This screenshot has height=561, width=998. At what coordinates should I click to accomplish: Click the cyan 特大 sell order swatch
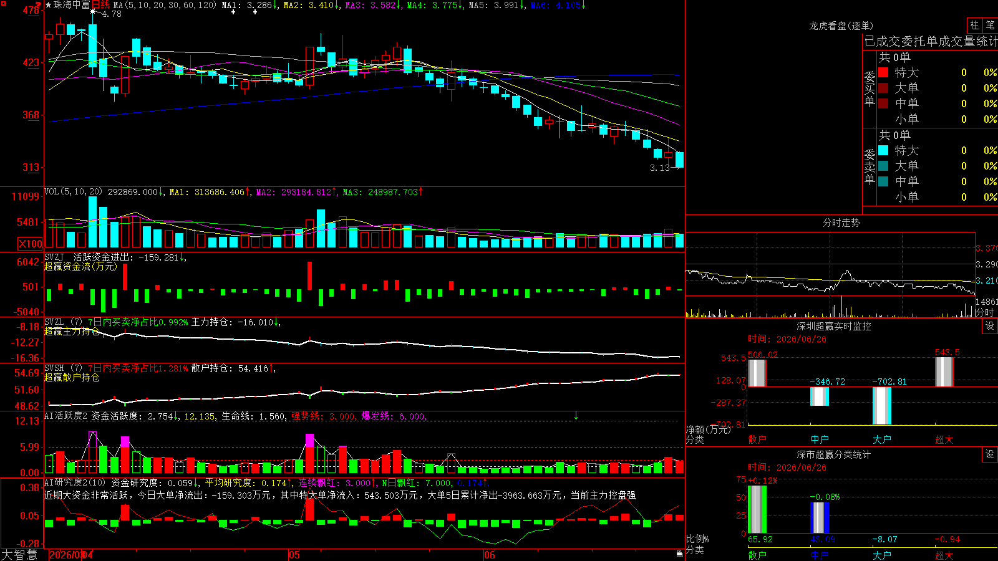point(883,150)
